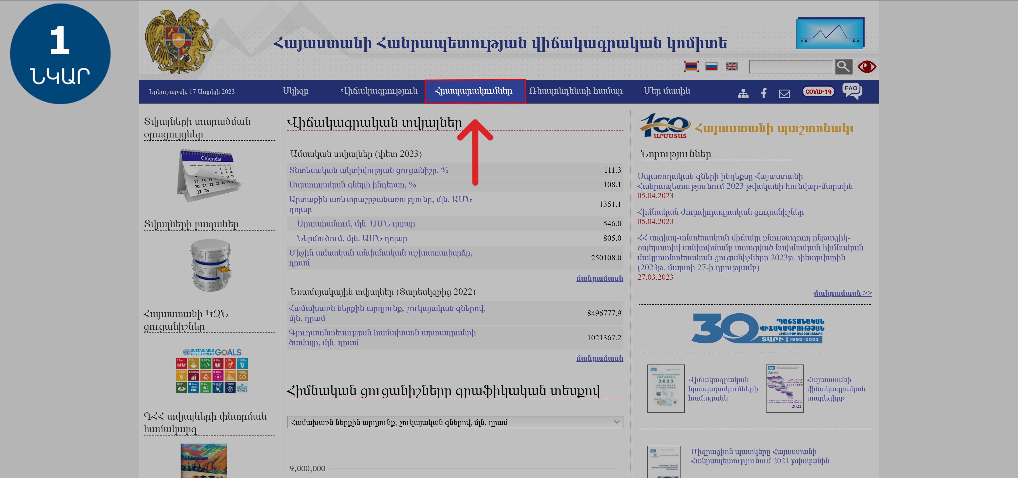Open the socio-economic situation news 27.03.2023
The image size is (1018, 478).
[x=750, y=253]
